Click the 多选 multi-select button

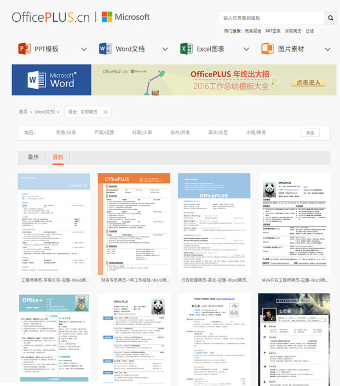coord(310,133)
